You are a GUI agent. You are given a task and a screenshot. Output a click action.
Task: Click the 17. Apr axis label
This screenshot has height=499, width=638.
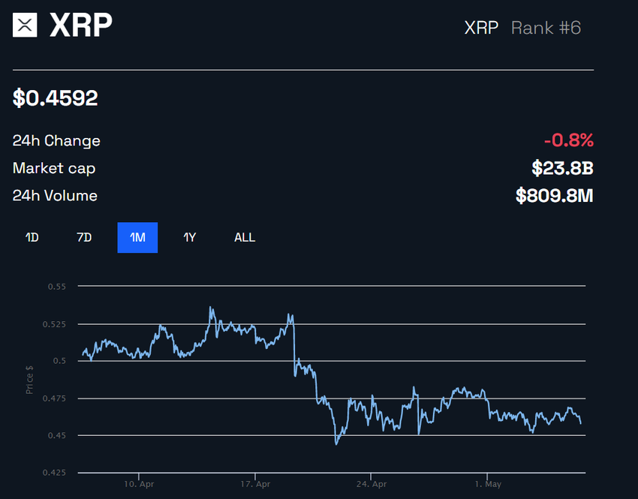[255, 484]
